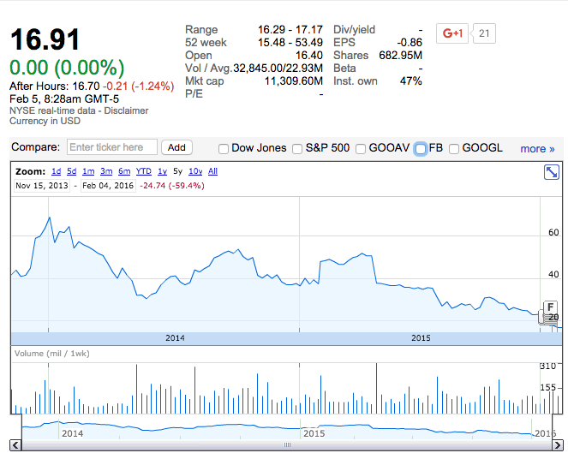Image resolution: width=568 pixels, height=453 pixels.
Task: Show the 10y zoom range
Action: 195,171
